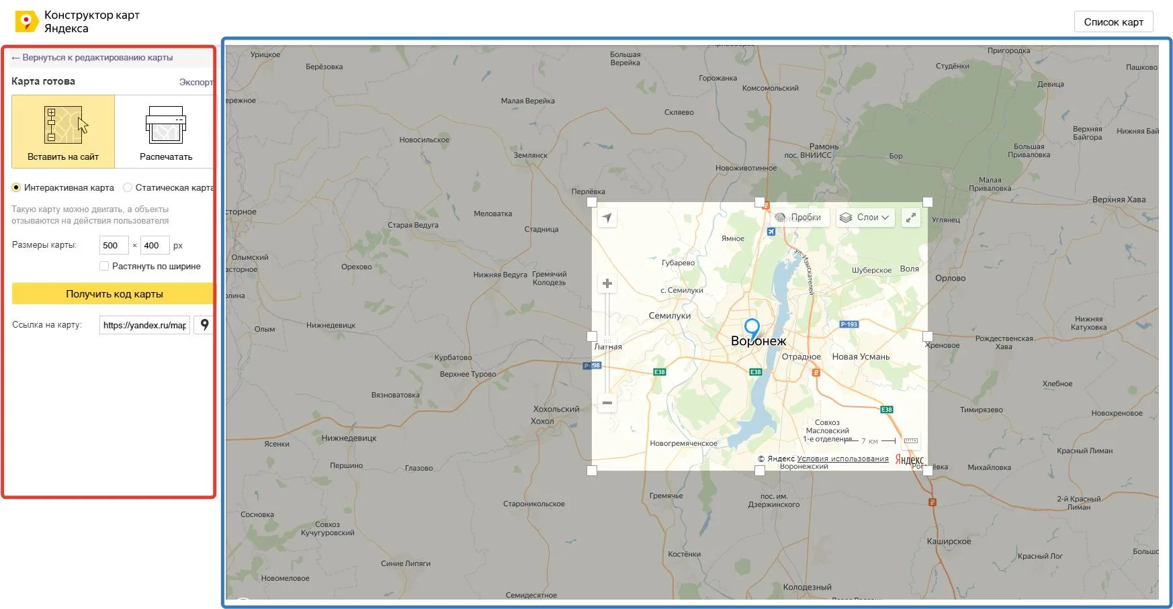Select the "Вставить на сайт" embed option
This screenshot has width=1173, height=609.
[63, 132]
